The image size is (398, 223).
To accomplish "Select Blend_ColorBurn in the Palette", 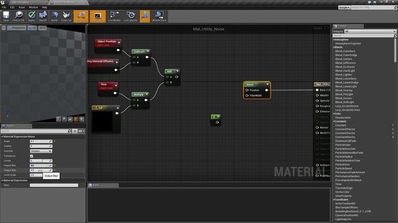I will click(x=345, y=51).
